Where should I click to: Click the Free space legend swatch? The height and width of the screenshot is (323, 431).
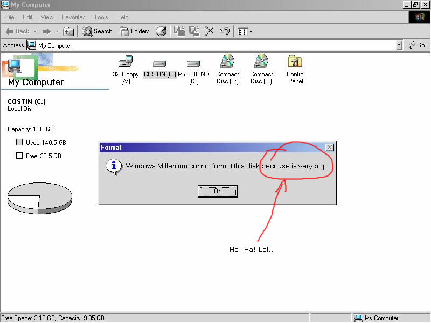coord(19,156)
